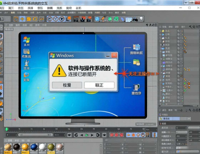The height and width of the screenshot is (154, 200).
Task: Open the last menu in main menu bar
Action: point(78,8)
